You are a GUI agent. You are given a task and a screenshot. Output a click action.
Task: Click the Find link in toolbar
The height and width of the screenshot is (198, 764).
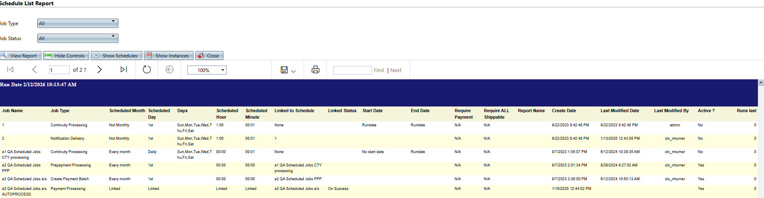click(379, 70)
